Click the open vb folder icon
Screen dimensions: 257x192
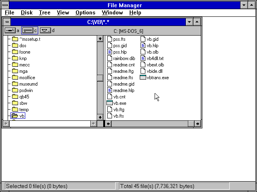[15, 116]
